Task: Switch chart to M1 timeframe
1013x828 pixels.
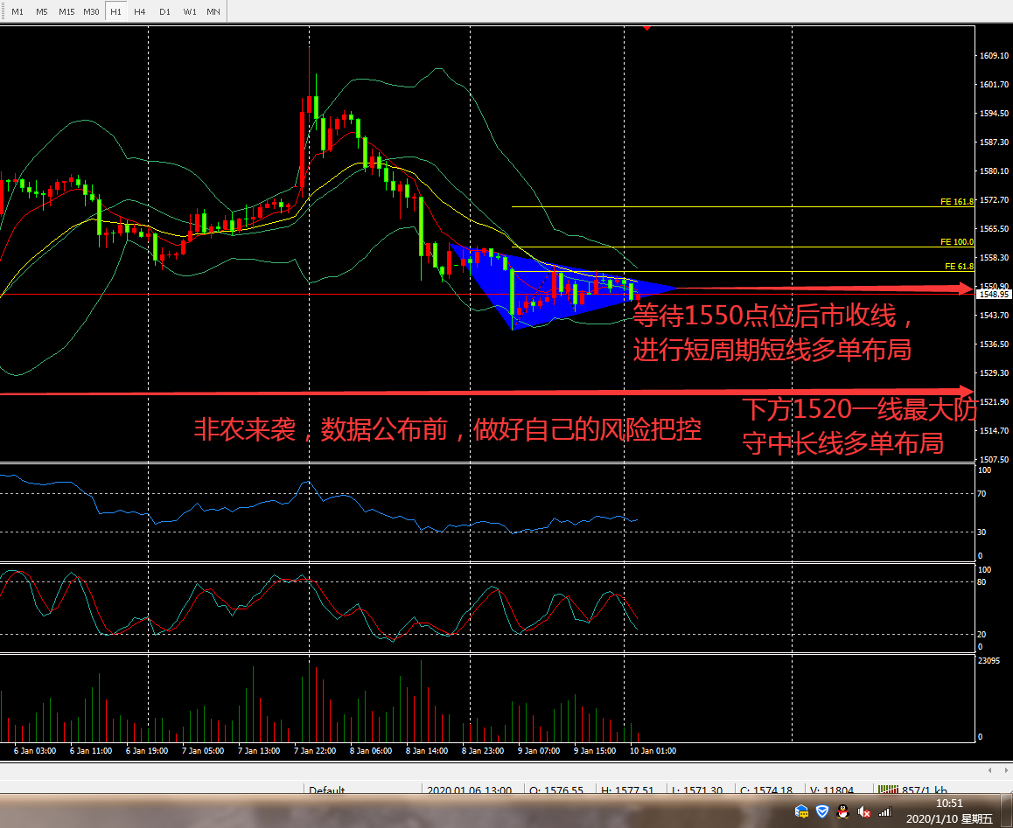Action: point(17,11)
